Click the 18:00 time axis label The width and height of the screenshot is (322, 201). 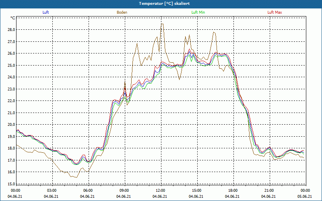(233, 191)
